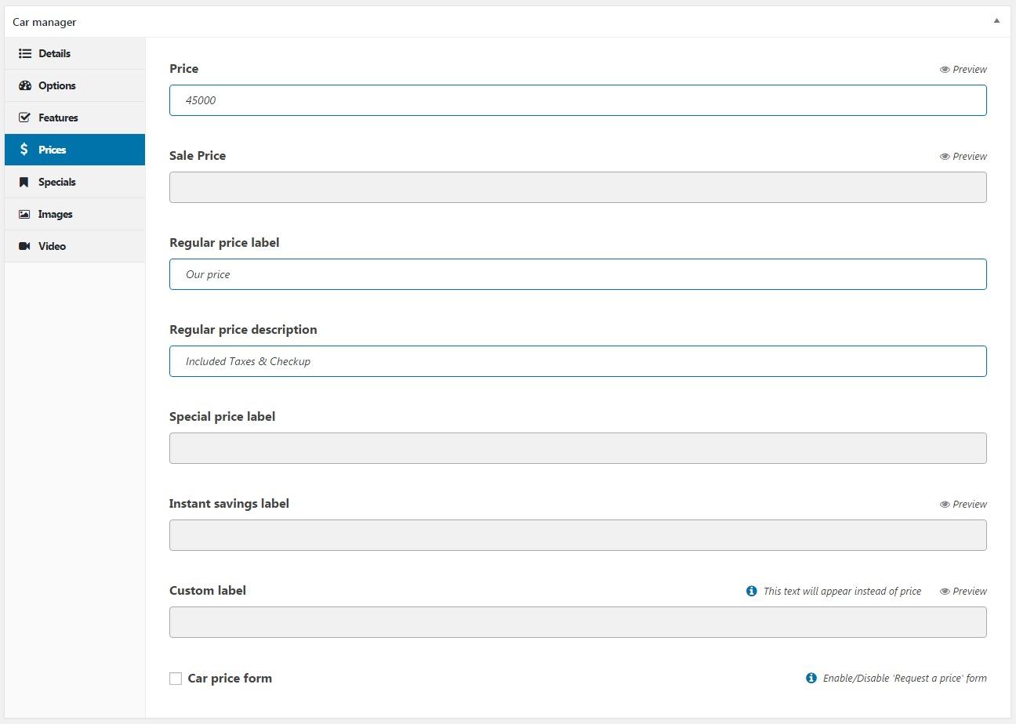This screenshot has height=724, width=1016.
Task: Click the Options palette icon
Action: (25, 86)
